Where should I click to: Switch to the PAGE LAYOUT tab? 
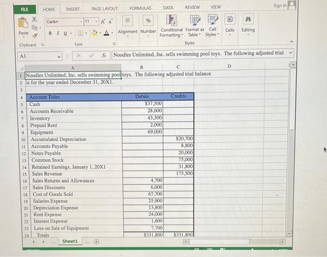click(x=105, y=9)
